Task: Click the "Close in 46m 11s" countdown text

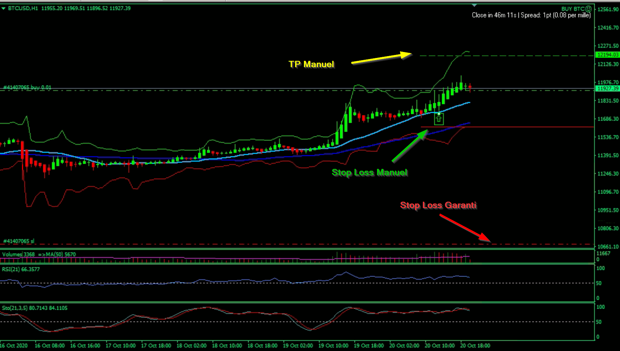Action: (x=494, y=15)
